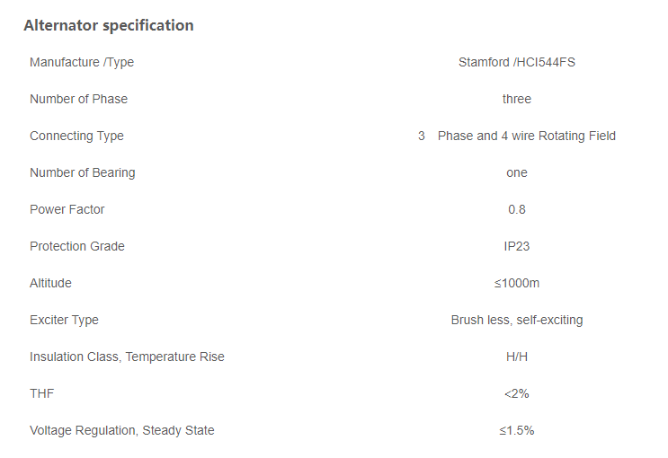Click the Exciter Type label

tap(64, 320)
